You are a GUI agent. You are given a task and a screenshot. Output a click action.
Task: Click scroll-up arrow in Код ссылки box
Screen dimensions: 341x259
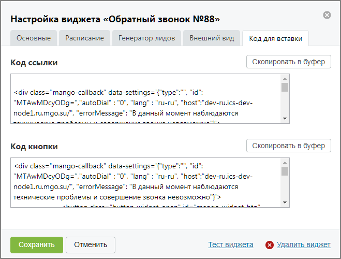click(x=285, y=79)
